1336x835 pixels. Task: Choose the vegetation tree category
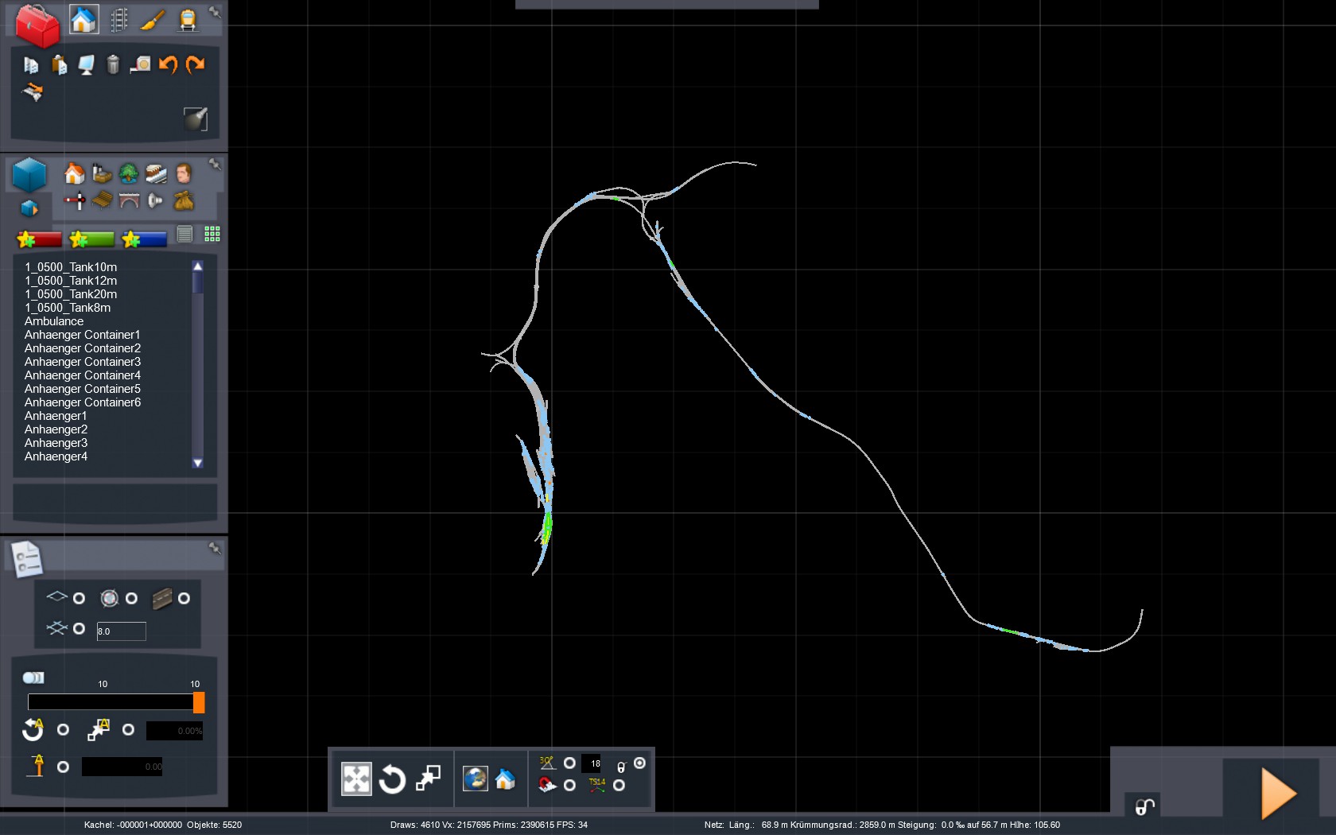coord(129,173)
